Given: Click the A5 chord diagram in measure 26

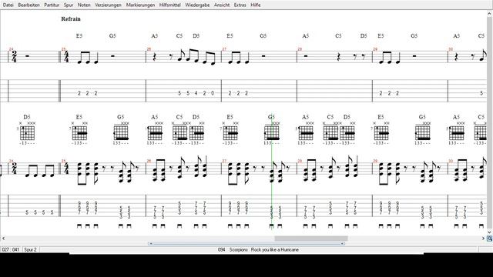Looking at the screenshot, I should (x=155, y=132).
